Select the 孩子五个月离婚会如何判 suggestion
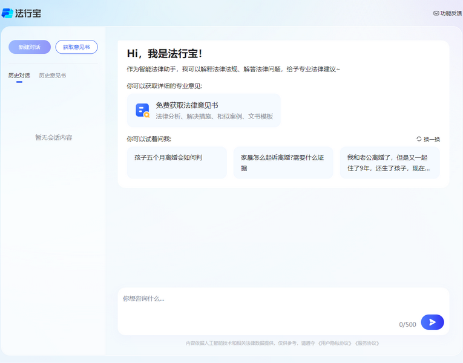The width and height of the screenshot is (463, 363). pyautogui.click(x=168, y=157)
